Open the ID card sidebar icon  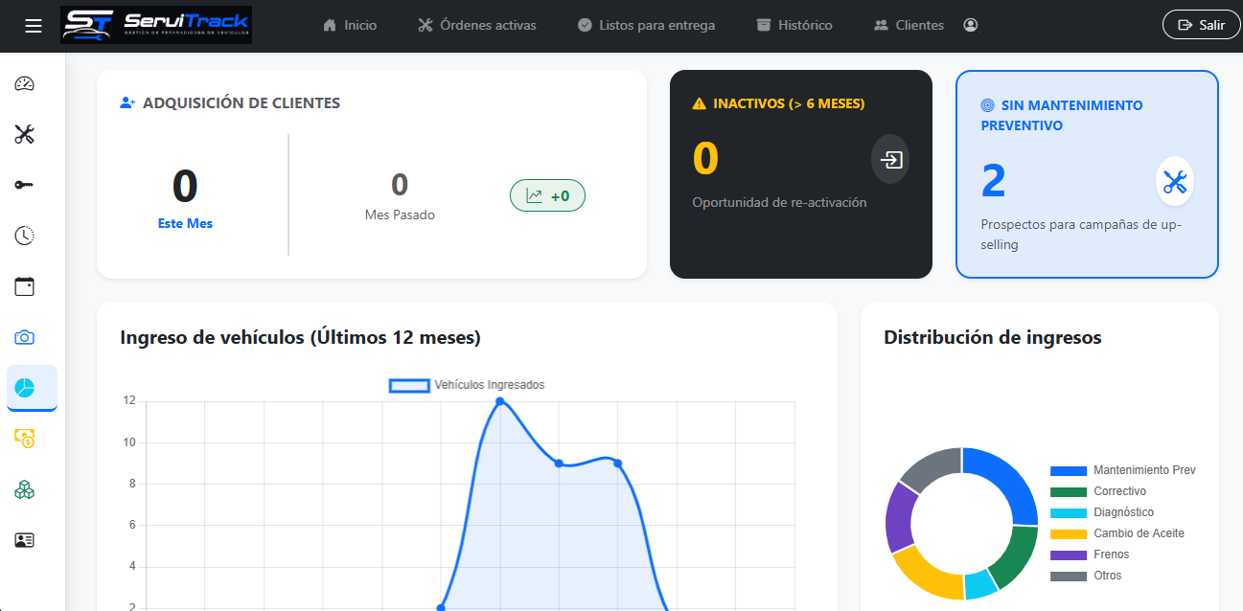point(25,540)
